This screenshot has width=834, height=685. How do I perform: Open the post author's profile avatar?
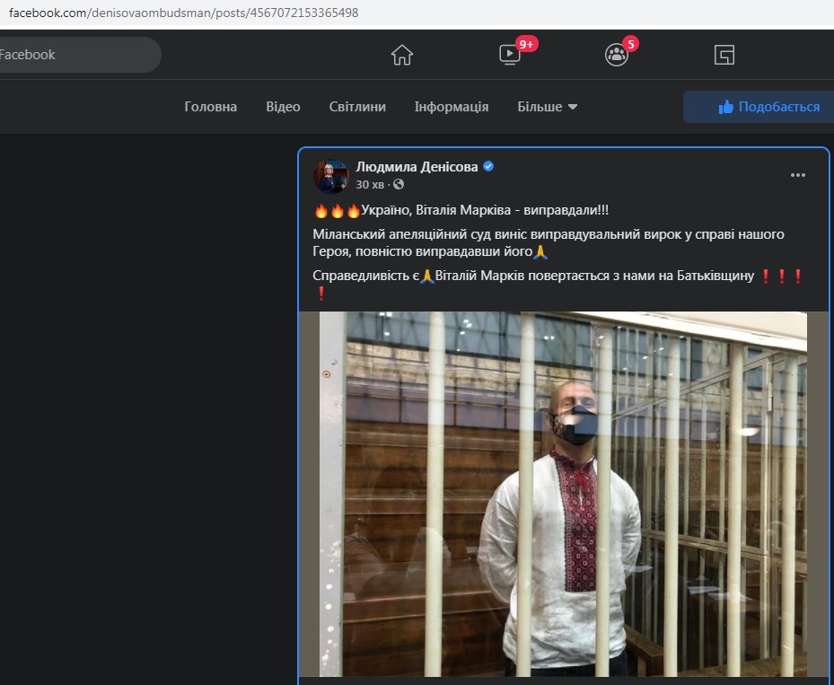click(x=330, y=176)
